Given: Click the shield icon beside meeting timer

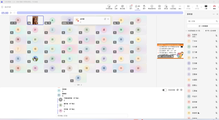Looking at the screenshot, I should tap(2, 7).
